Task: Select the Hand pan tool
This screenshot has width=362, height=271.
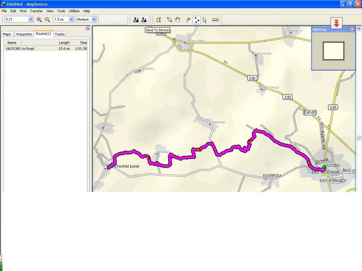Action: click(x=177, y=20)
